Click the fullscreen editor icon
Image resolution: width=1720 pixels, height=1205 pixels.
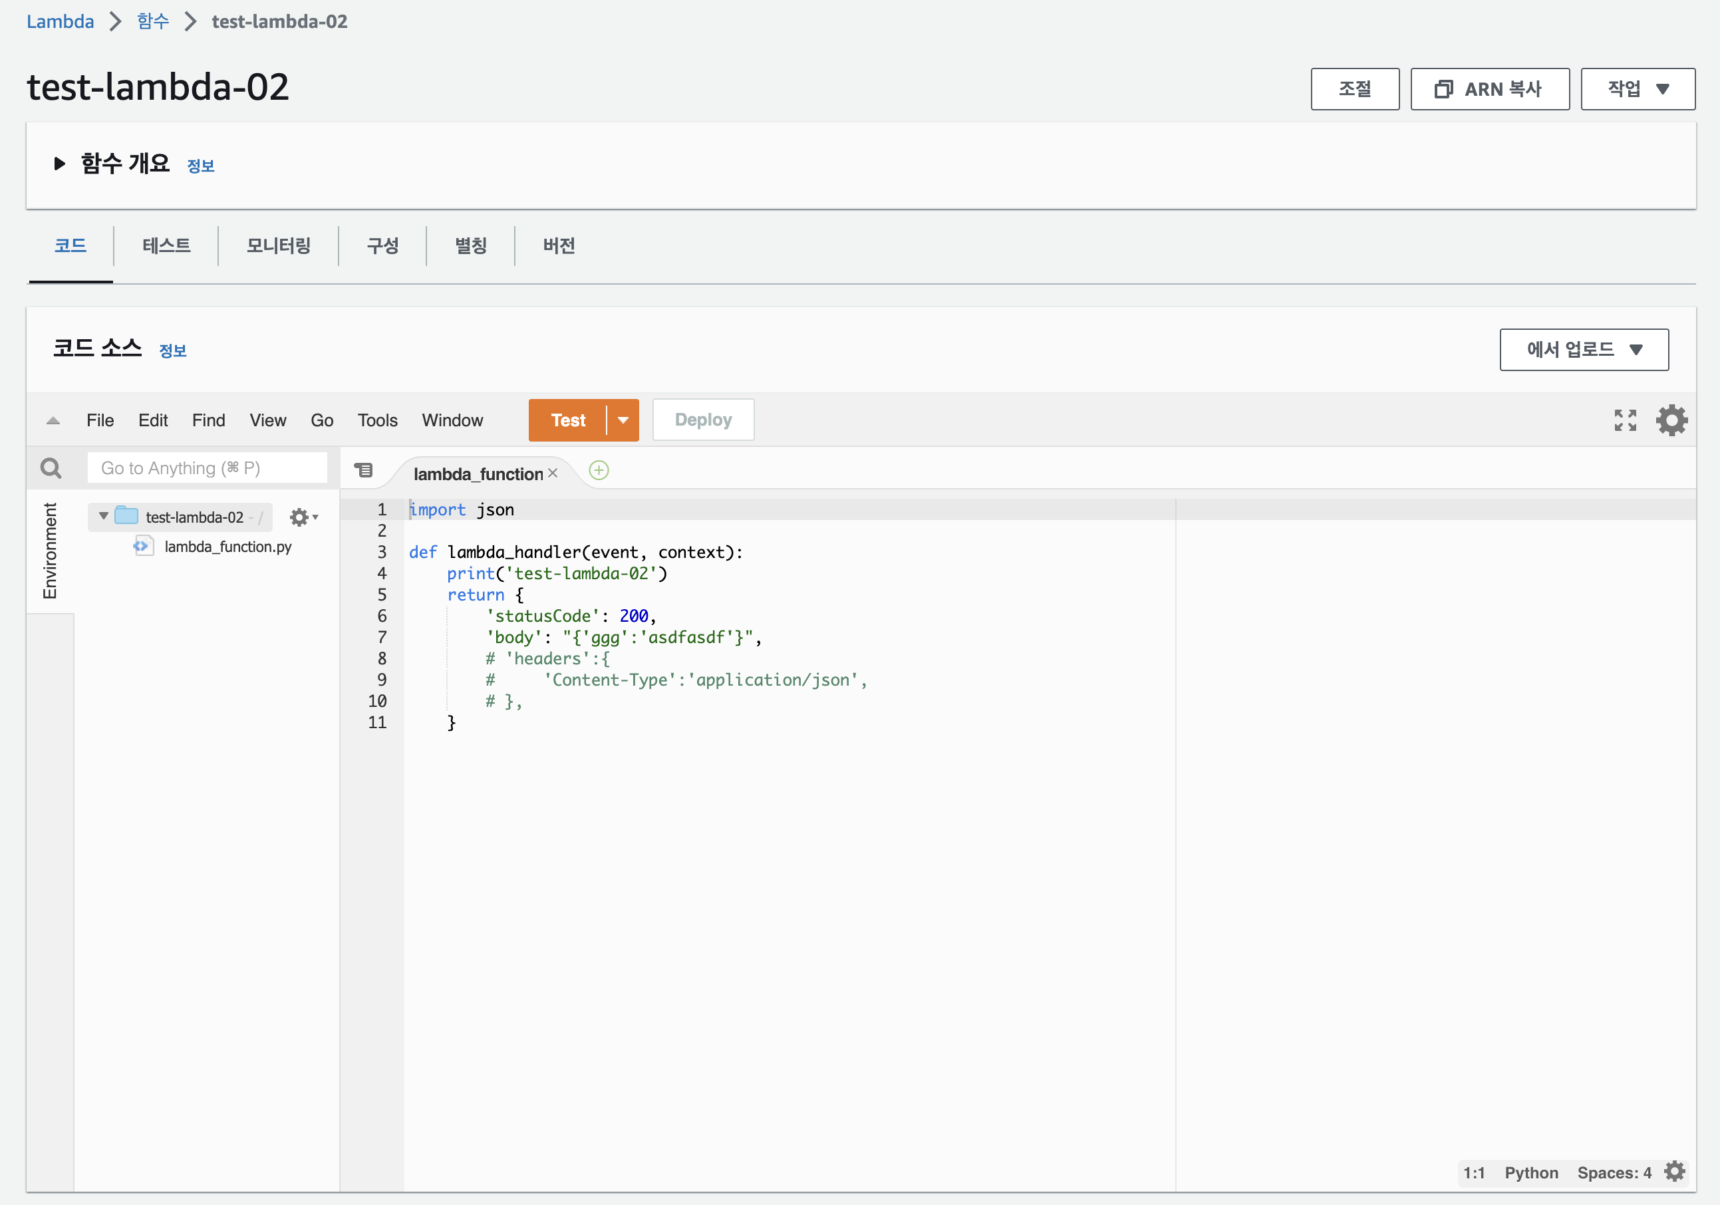coord(1624,420)
